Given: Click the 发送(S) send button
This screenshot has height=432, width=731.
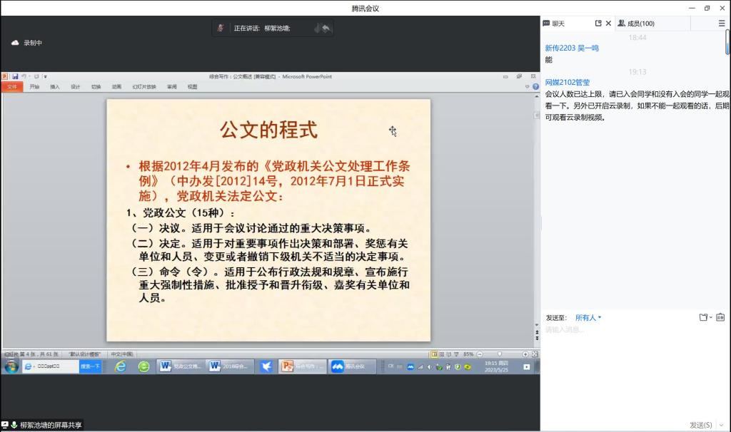Looking at the screenshot, I should click(700, 425).
